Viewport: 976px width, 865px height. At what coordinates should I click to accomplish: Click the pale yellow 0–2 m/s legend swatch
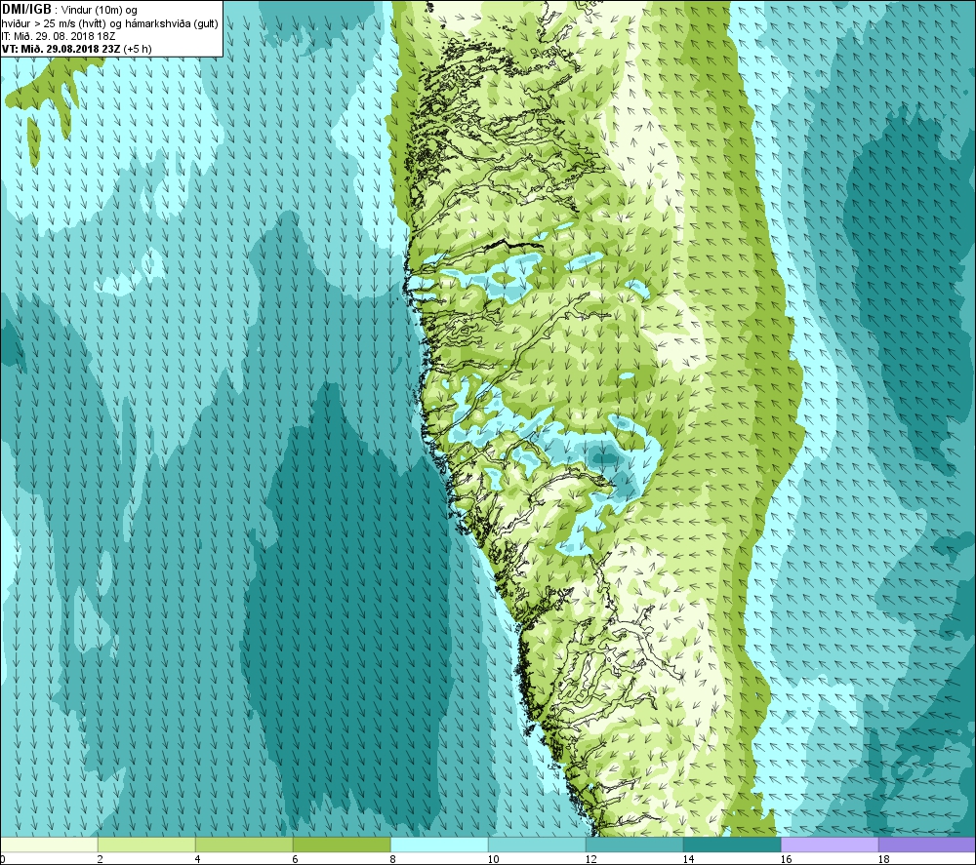(x=49, y=845)
